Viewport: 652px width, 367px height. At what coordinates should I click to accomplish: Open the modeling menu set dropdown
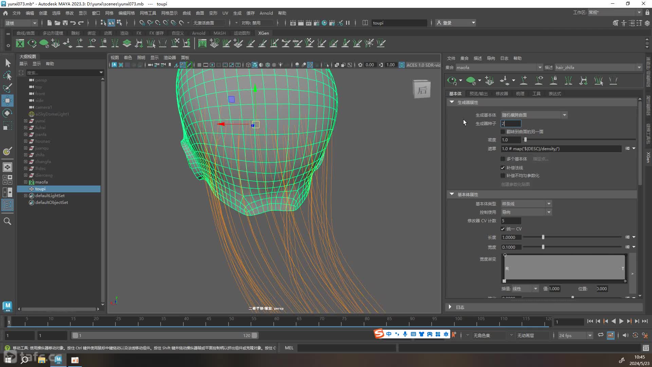pyautogui.click(x=21, y=23)
